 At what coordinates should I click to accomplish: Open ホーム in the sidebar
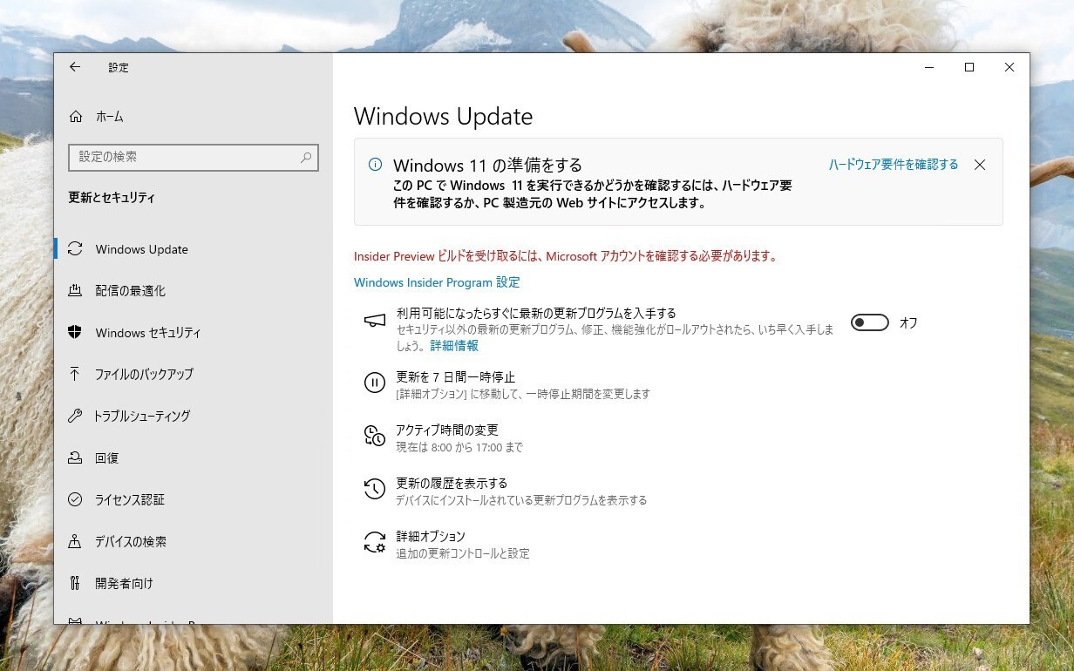(192, 117)
